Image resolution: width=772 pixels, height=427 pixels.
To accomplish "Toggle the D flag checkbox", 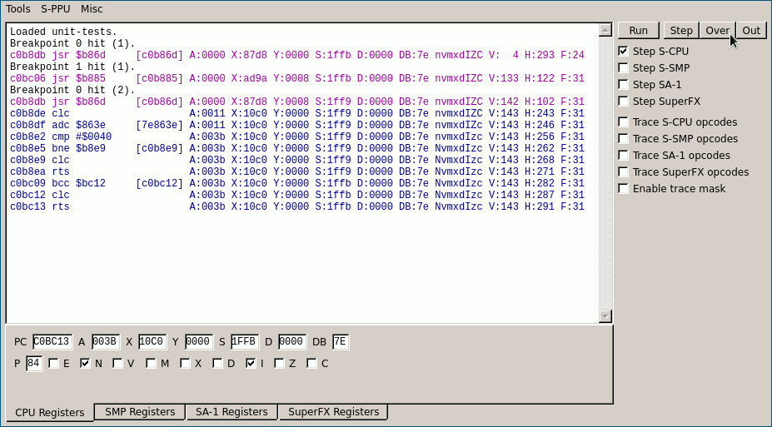I will point(217,364).
